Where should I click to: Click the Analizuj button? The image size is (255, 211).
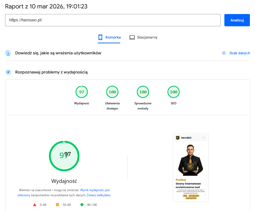coord(237,20)
